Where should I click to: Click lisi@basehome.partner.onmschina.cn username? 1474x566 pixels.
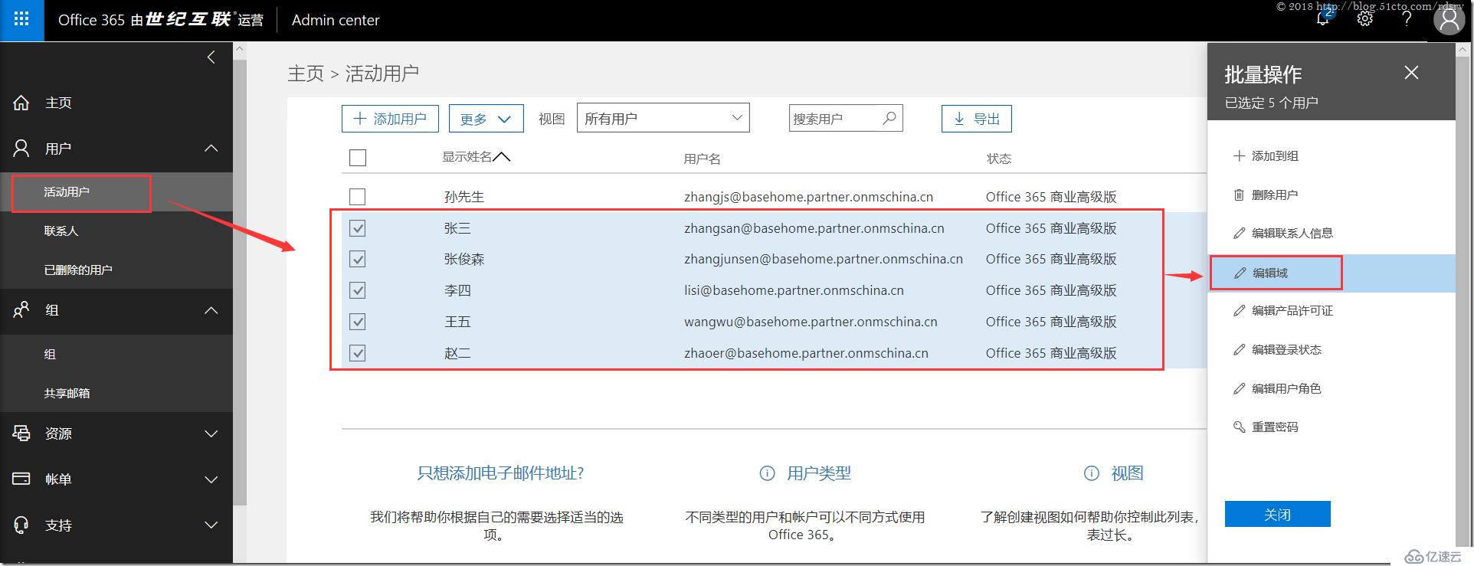click(794, 290)
